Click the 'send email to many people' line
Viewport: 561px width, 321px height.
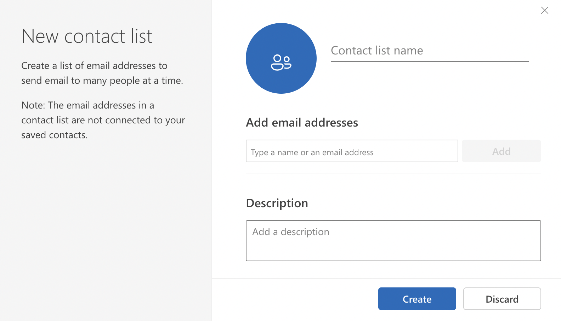pos(102,81)
